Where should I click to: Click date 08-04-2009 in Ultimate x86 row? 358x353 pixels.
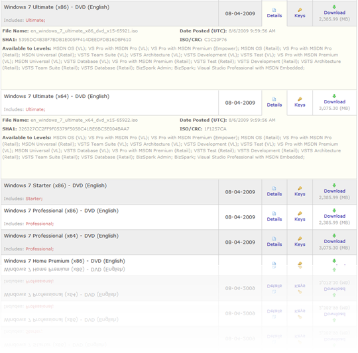click(240, 13)
